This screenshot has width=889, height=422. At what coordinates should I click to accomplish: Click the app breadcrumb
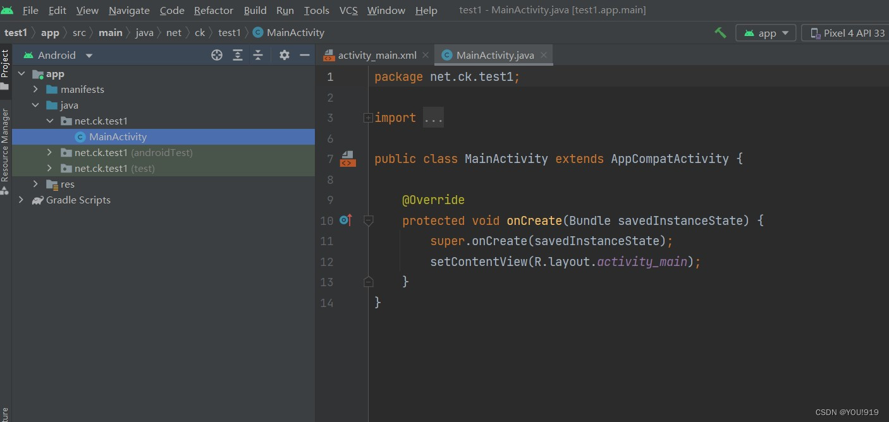pyautogui.click(x=50, y=32)
